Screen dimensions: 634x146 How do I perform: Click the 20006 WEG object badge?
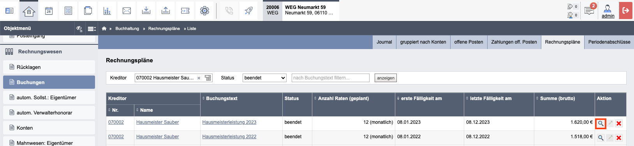(x=273, y=10)
